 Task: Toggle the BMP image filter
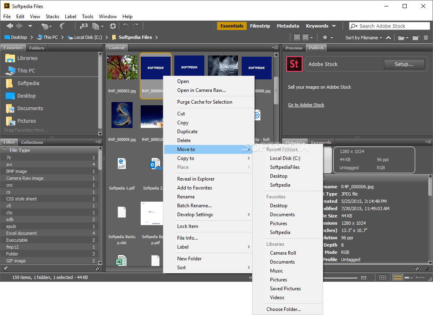(50, 171)
